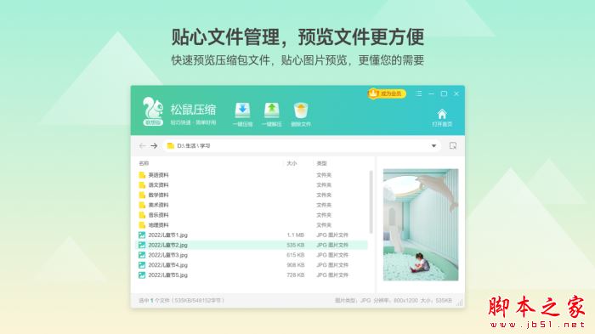Screen dimensions: 595x334
Task: Click the image icon of 2022儿童节5.jpg
Action: click(142, 275)
